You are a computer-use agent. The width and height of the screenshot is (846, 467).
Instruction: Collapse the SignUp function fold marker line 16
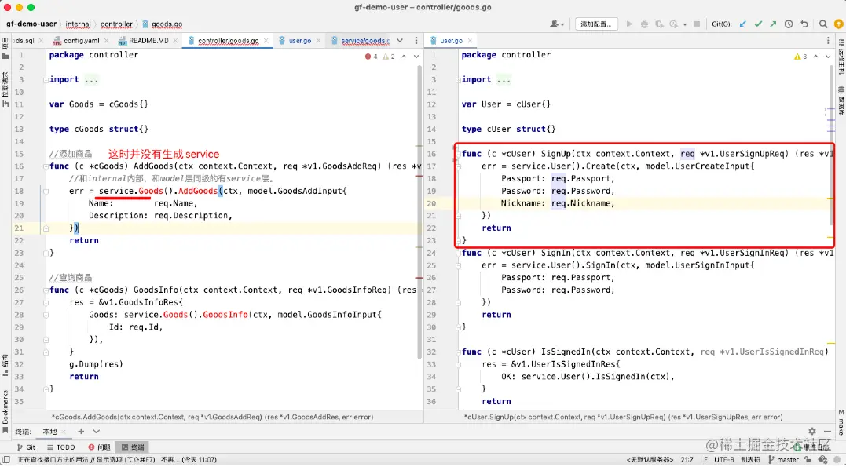[x=457, y=154]
